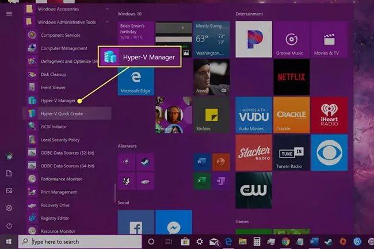This screenshot has height=249, width=374.
Task: Open the Calendar tile with Brian Erwin's birthday
Action: point(136,33)
